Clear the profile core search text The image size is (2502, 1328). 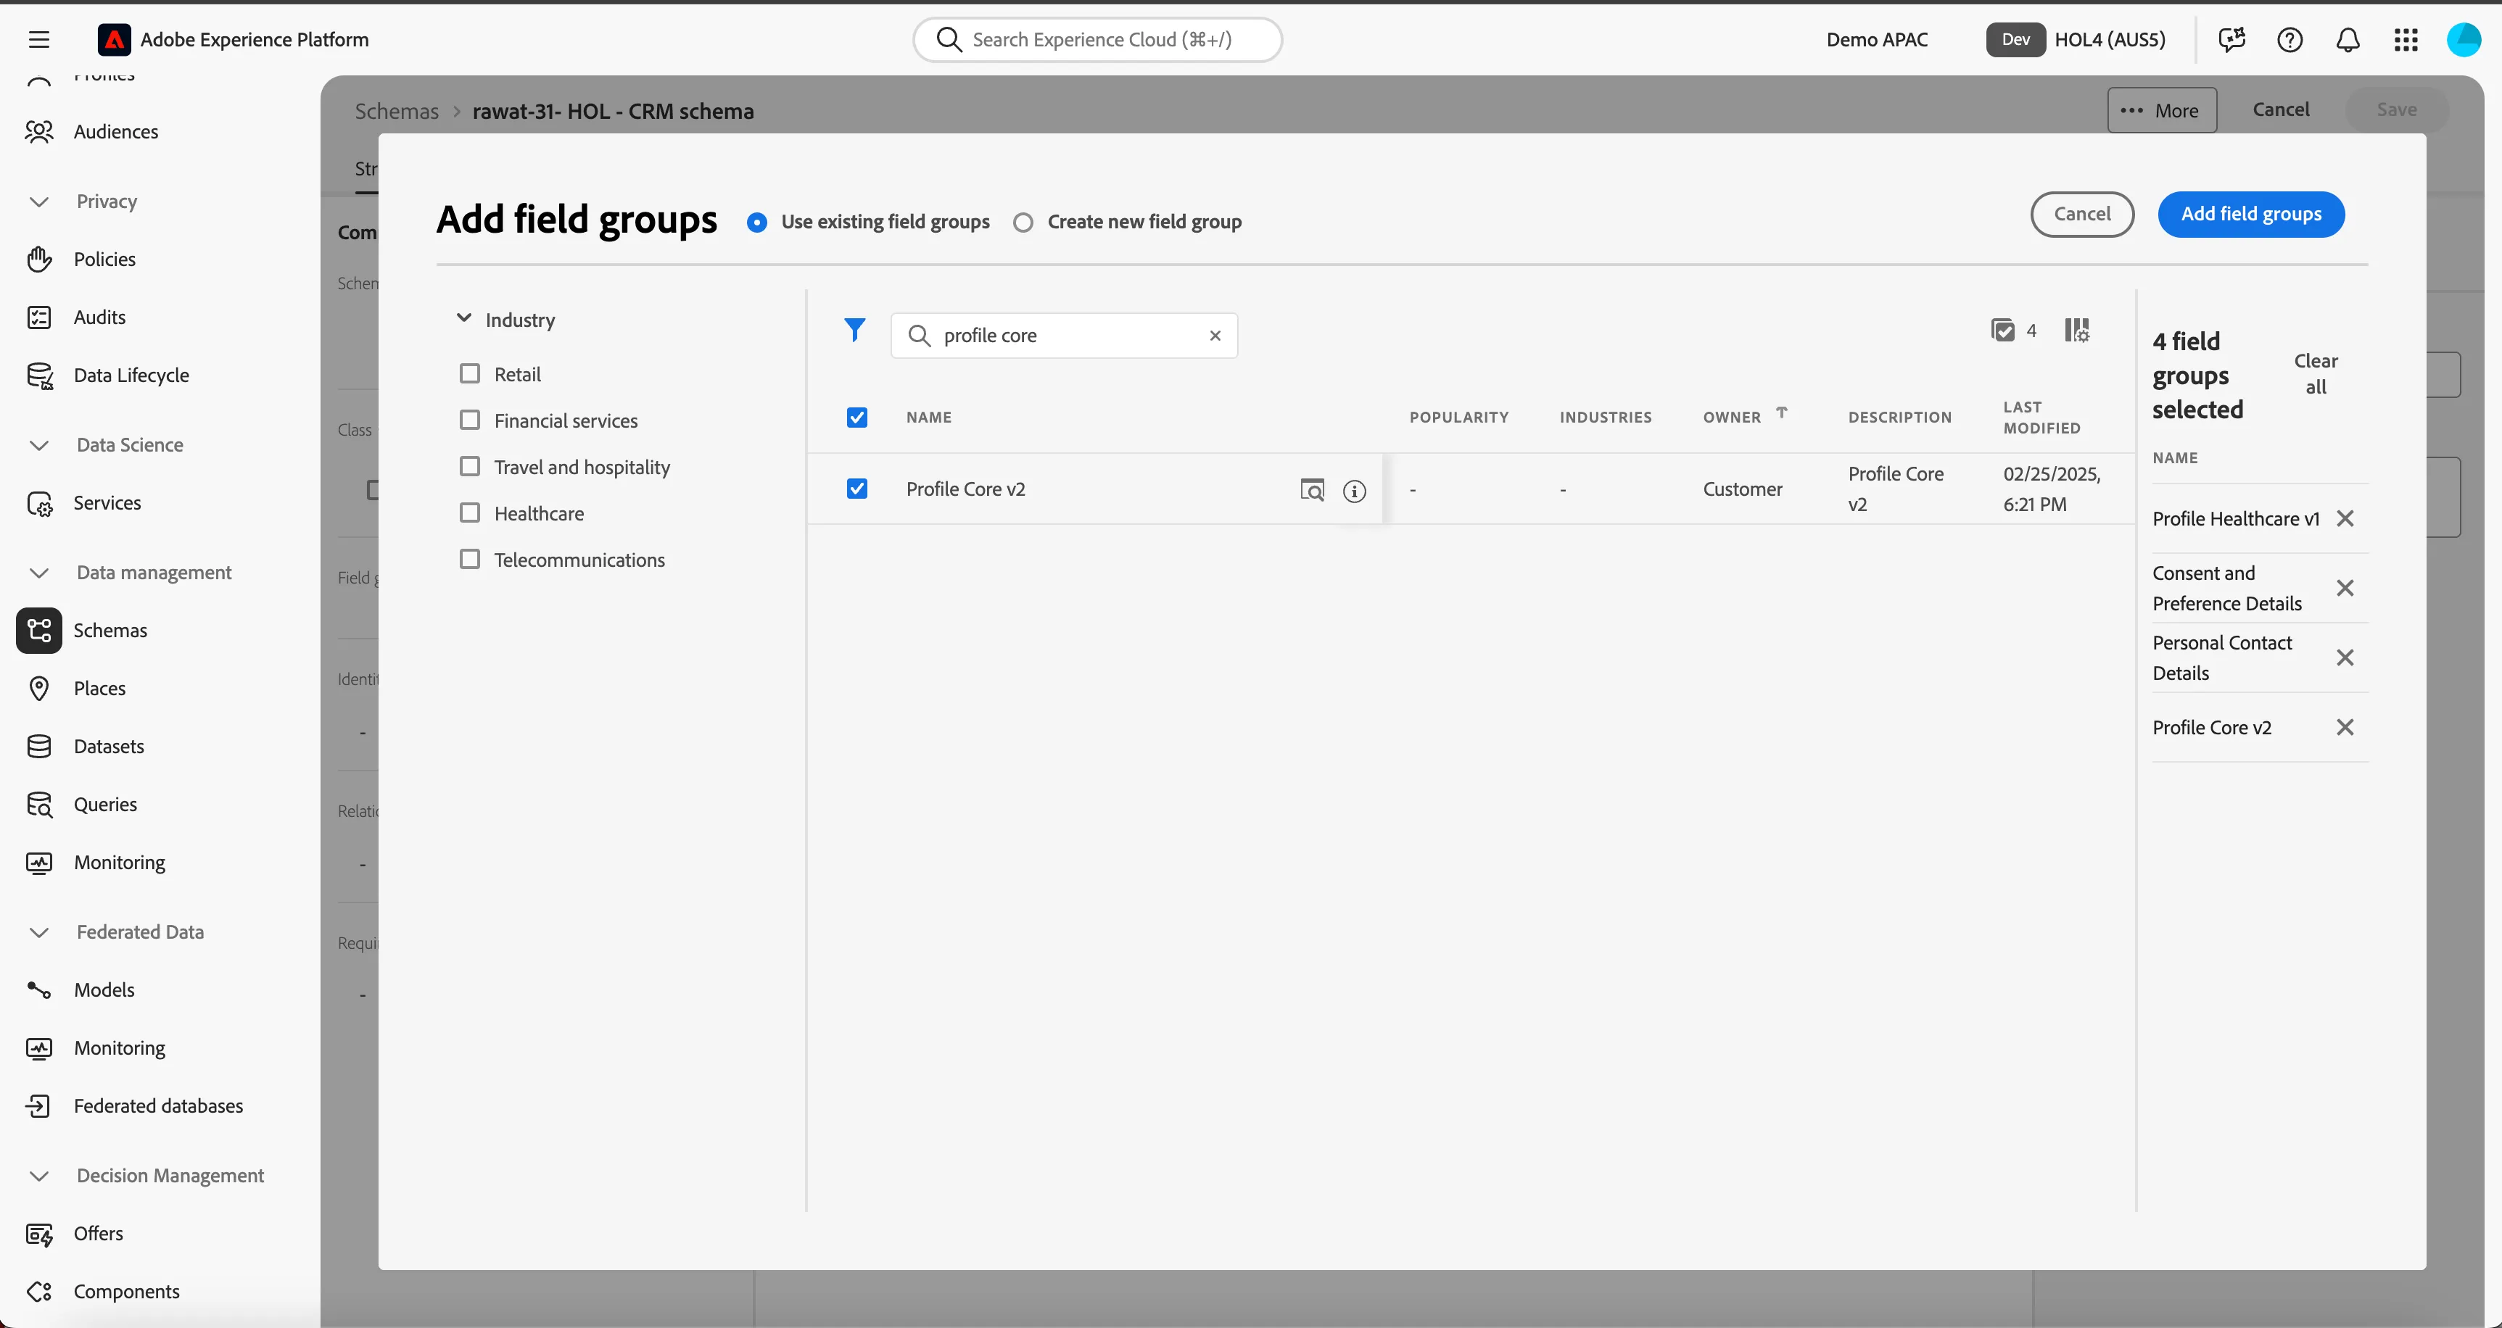(x=1215, y=336)
